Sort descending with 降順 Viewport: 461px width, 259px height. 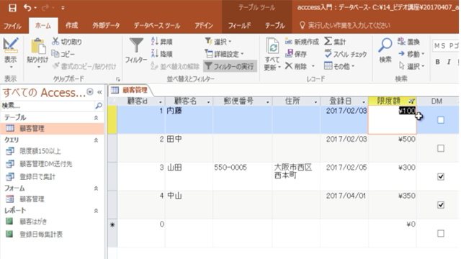point(162,54)
